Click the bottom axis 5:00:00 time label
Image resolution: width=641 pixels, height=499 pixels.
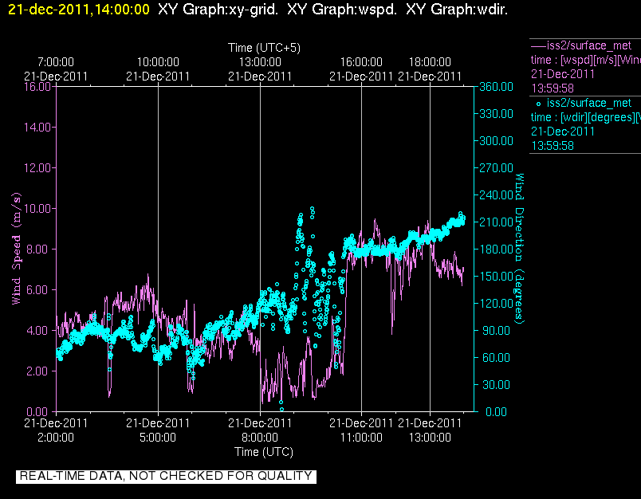click(x=158, y=438)
